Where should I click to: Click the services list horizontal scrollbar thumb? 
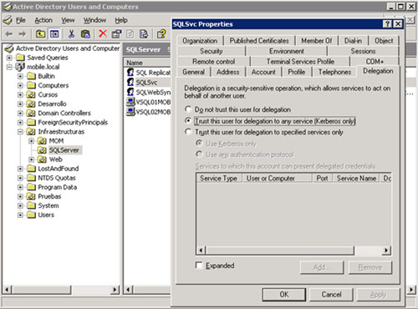pos(280,251)
